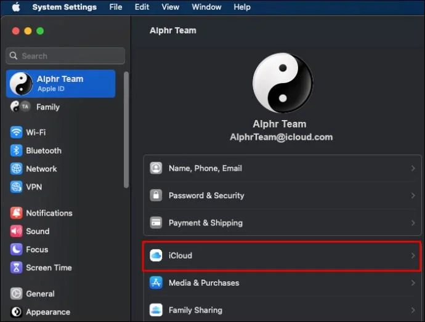
Task: Open the Family label in sidebar
Action: (48, 107)
